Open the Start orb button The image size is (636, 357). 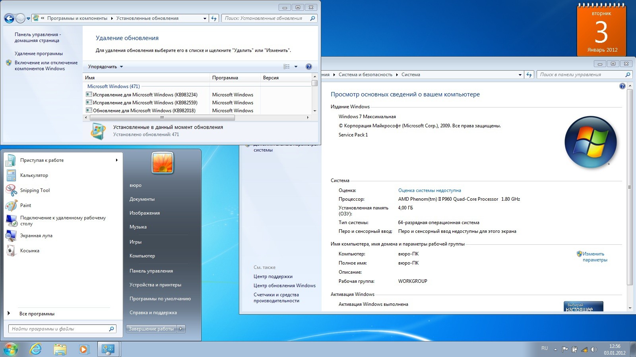coord(11,349)
